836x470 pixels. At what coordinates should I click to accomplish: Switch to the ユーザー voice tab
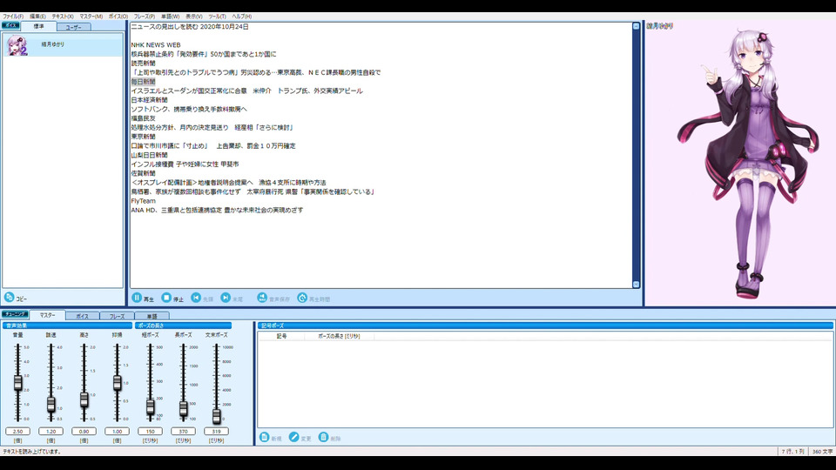click(x=73, y=27)
